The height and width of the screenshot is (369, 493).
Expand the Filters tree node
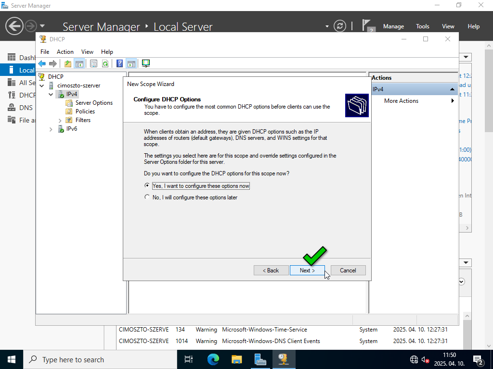point(60,120)
